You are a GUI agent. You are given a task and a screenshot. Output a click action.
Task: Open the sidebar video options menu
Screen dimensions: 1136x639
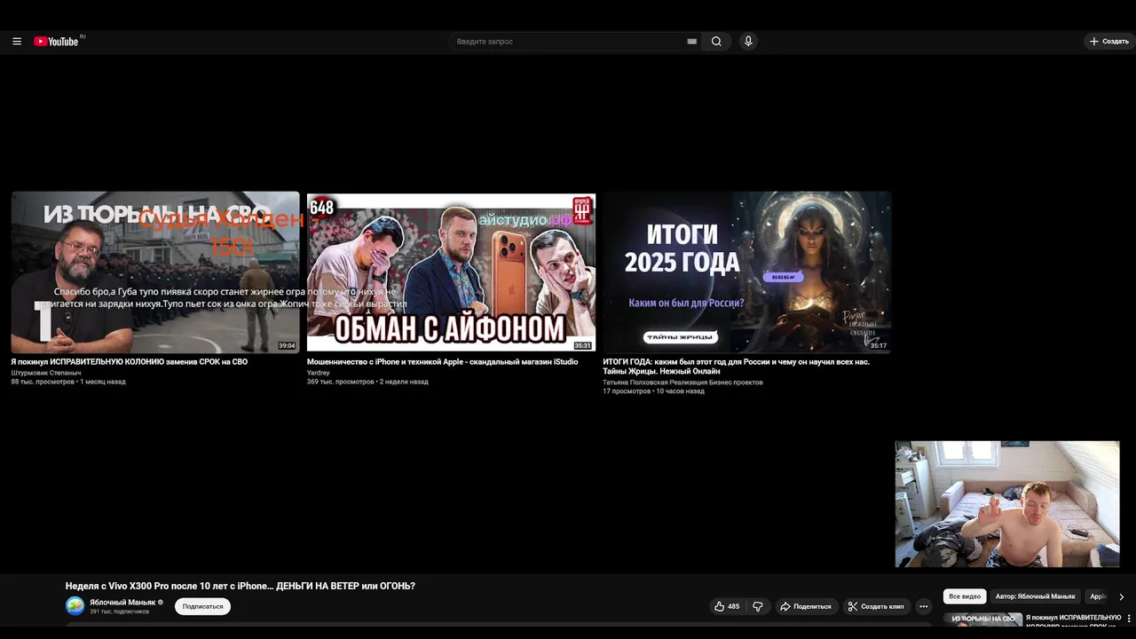pos(1129,618)
